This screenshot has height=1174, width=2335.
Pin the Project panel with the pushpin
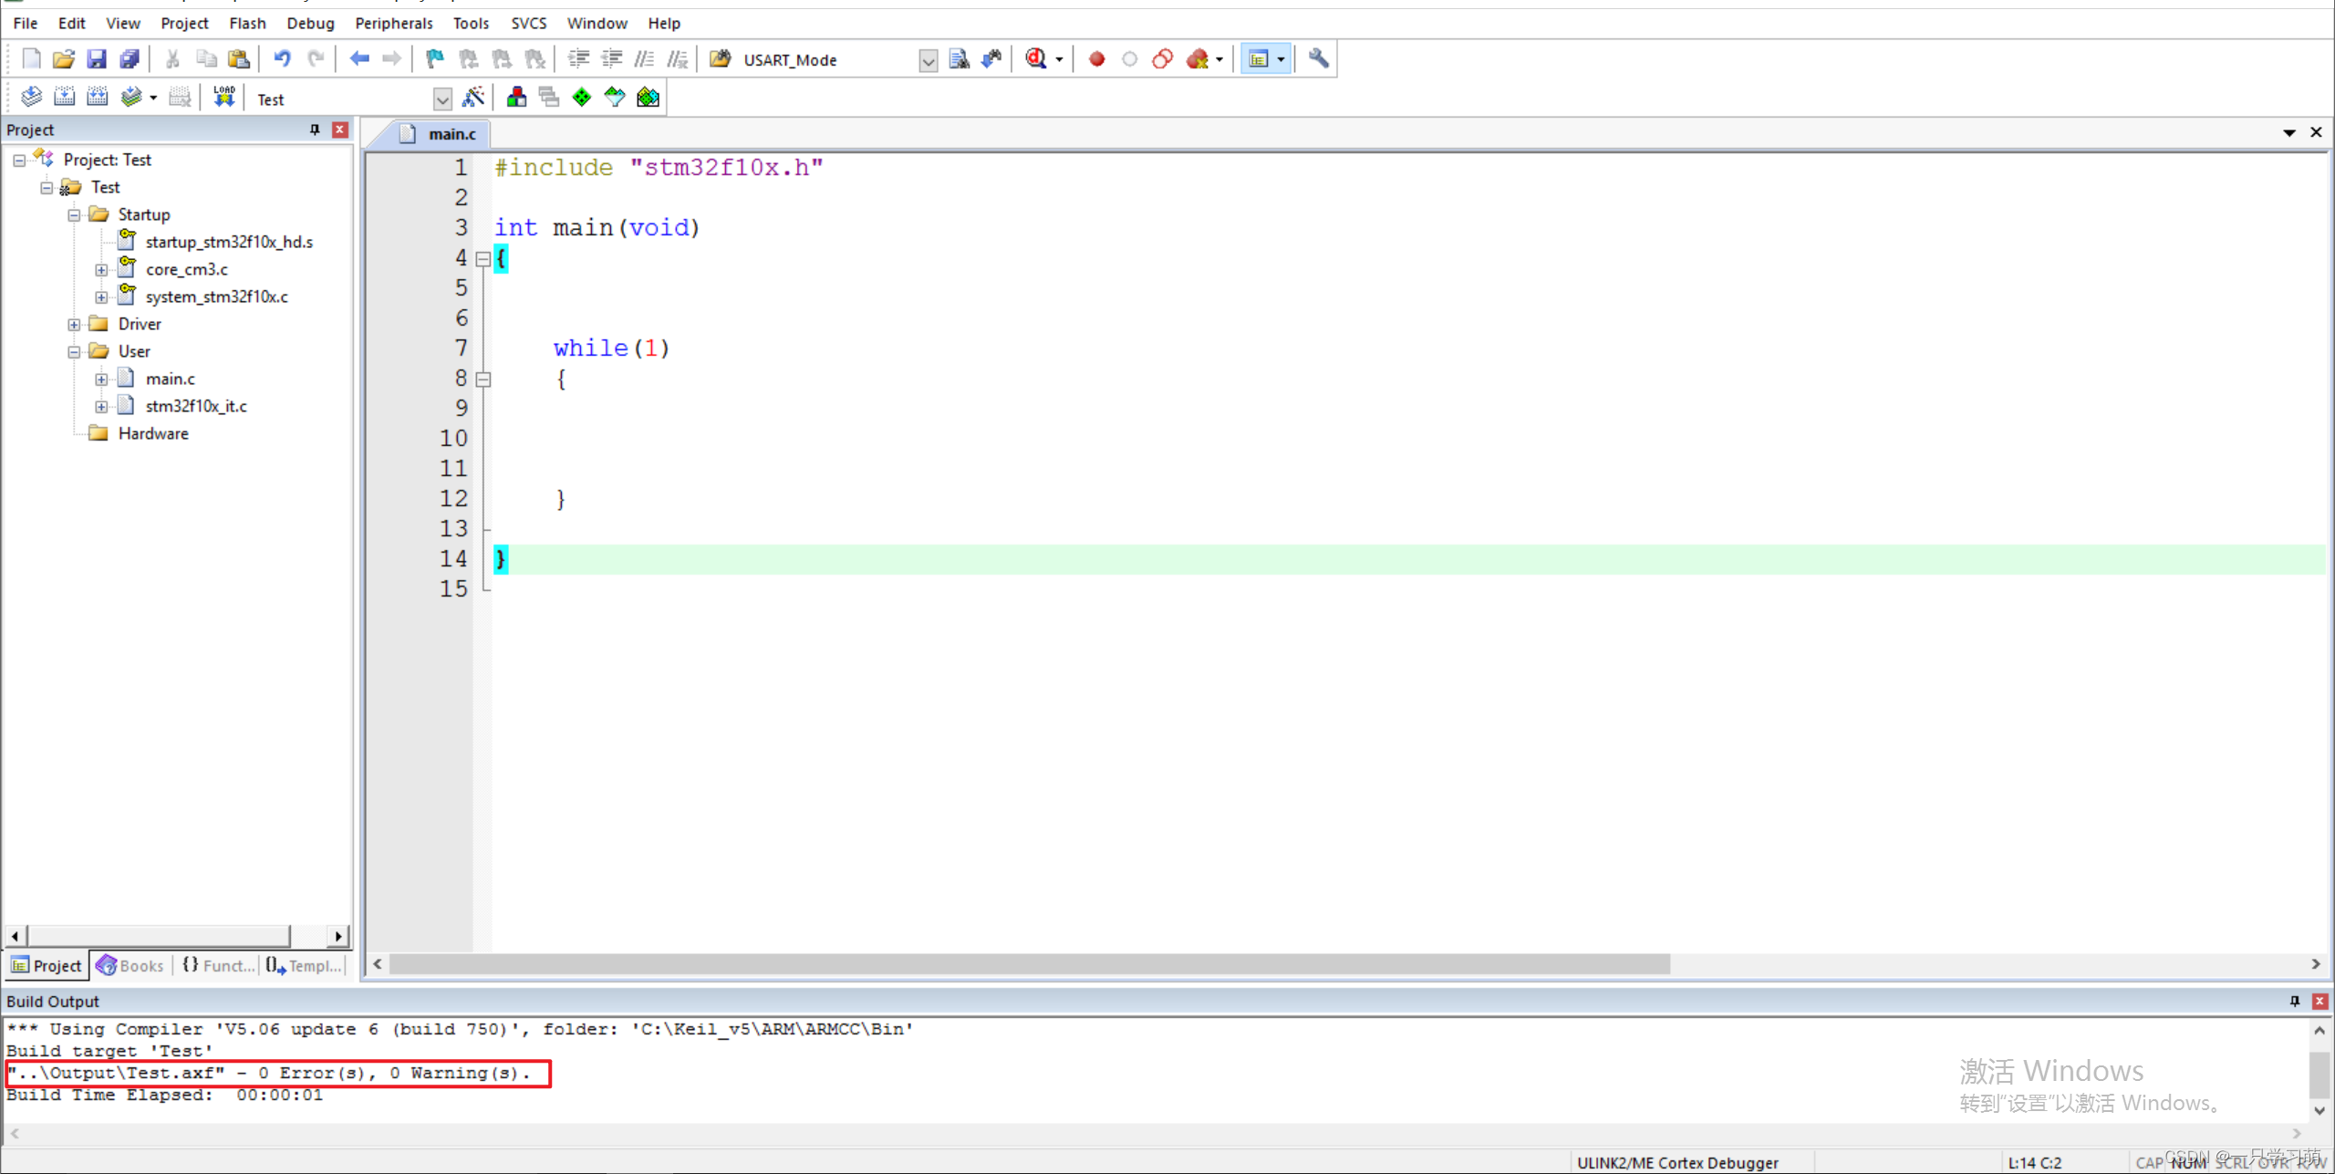click(x=315, y=130)
